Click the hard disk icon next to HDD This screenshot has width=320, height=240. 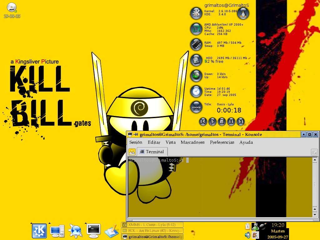(x=196, y=60)
